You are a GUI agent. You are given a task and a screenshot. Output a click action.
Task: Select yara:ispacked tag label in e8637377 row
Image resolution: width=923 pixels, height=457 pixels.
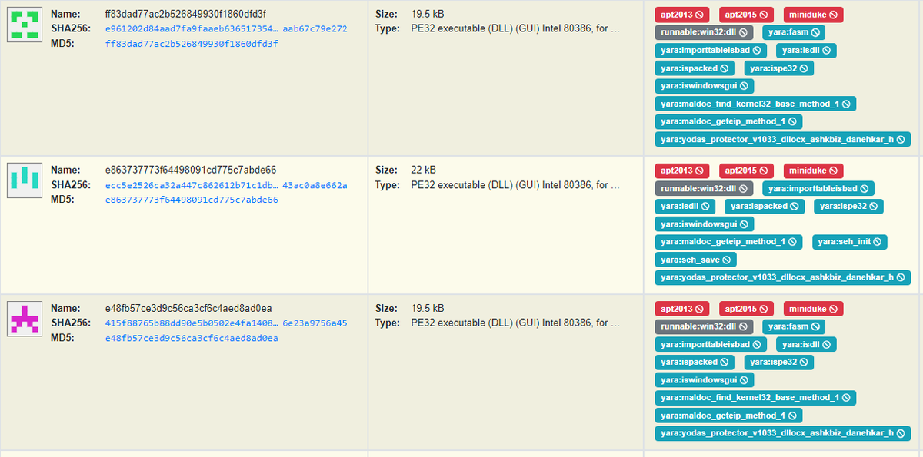pyautogui.click(x=760, y=206)
